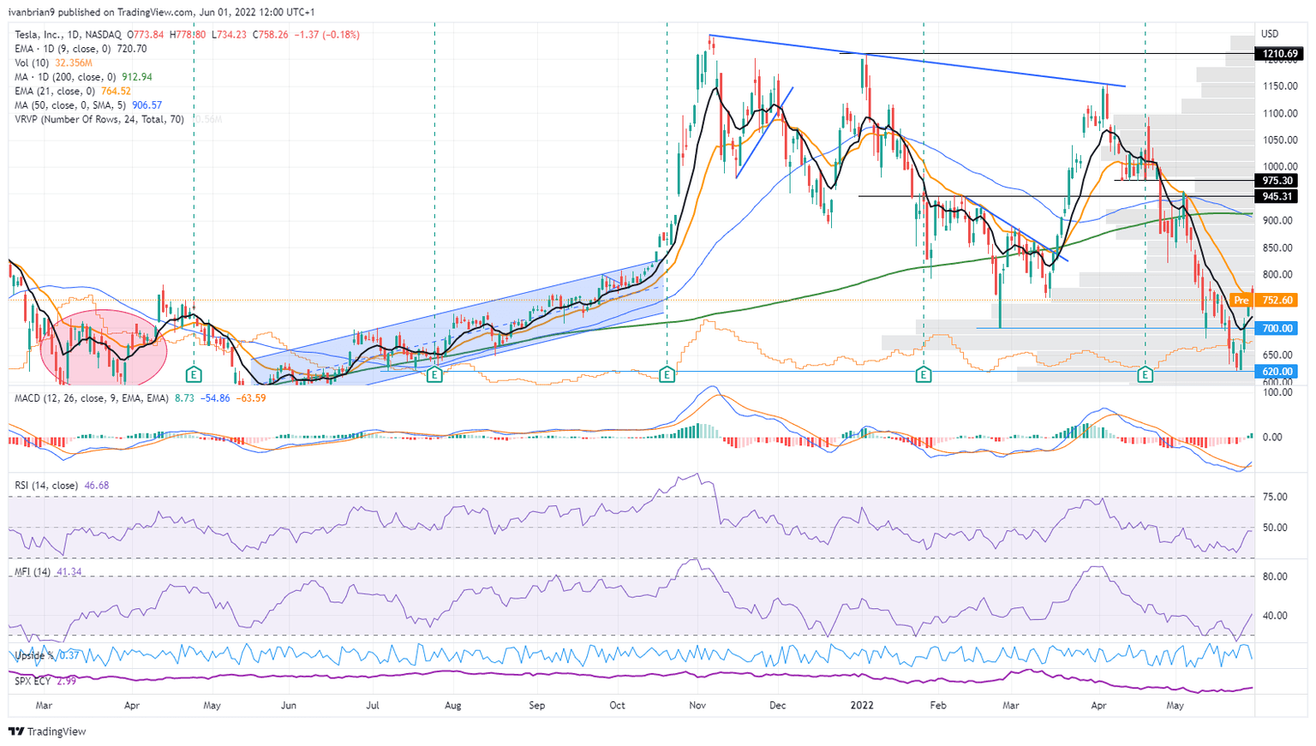The image size is (1316, 746).
Task: Click the earnings E marker before Aug
Action: [434, 374]
